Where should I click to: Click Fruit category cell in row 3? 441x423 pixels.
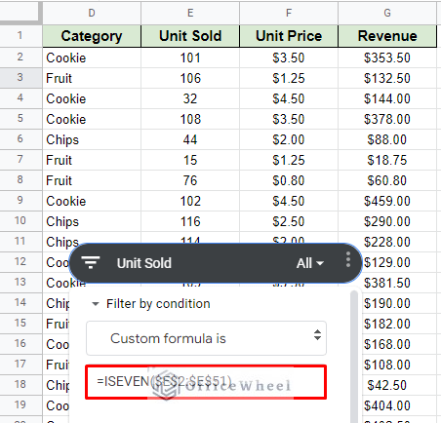click(92, 78)
